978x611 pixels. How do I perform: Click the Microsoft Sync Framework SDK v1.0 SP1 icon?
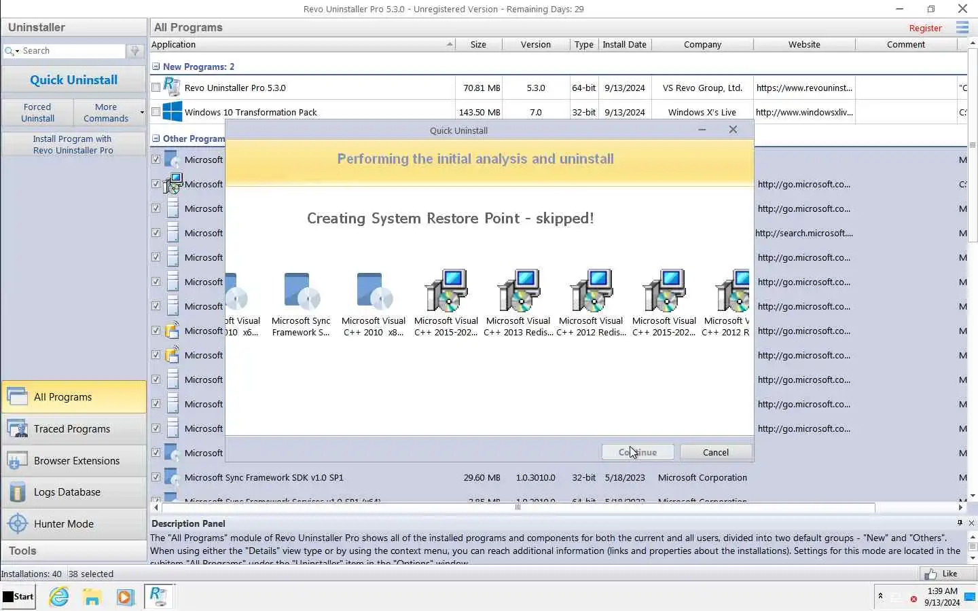click(172, 477)
